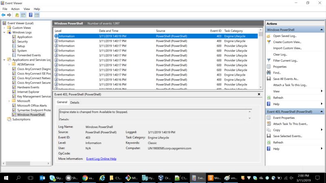Select the 1:40:16 PM Event ID 400 row
The width and height of the screenshot is (326, 183).
(x=156, y=80)
